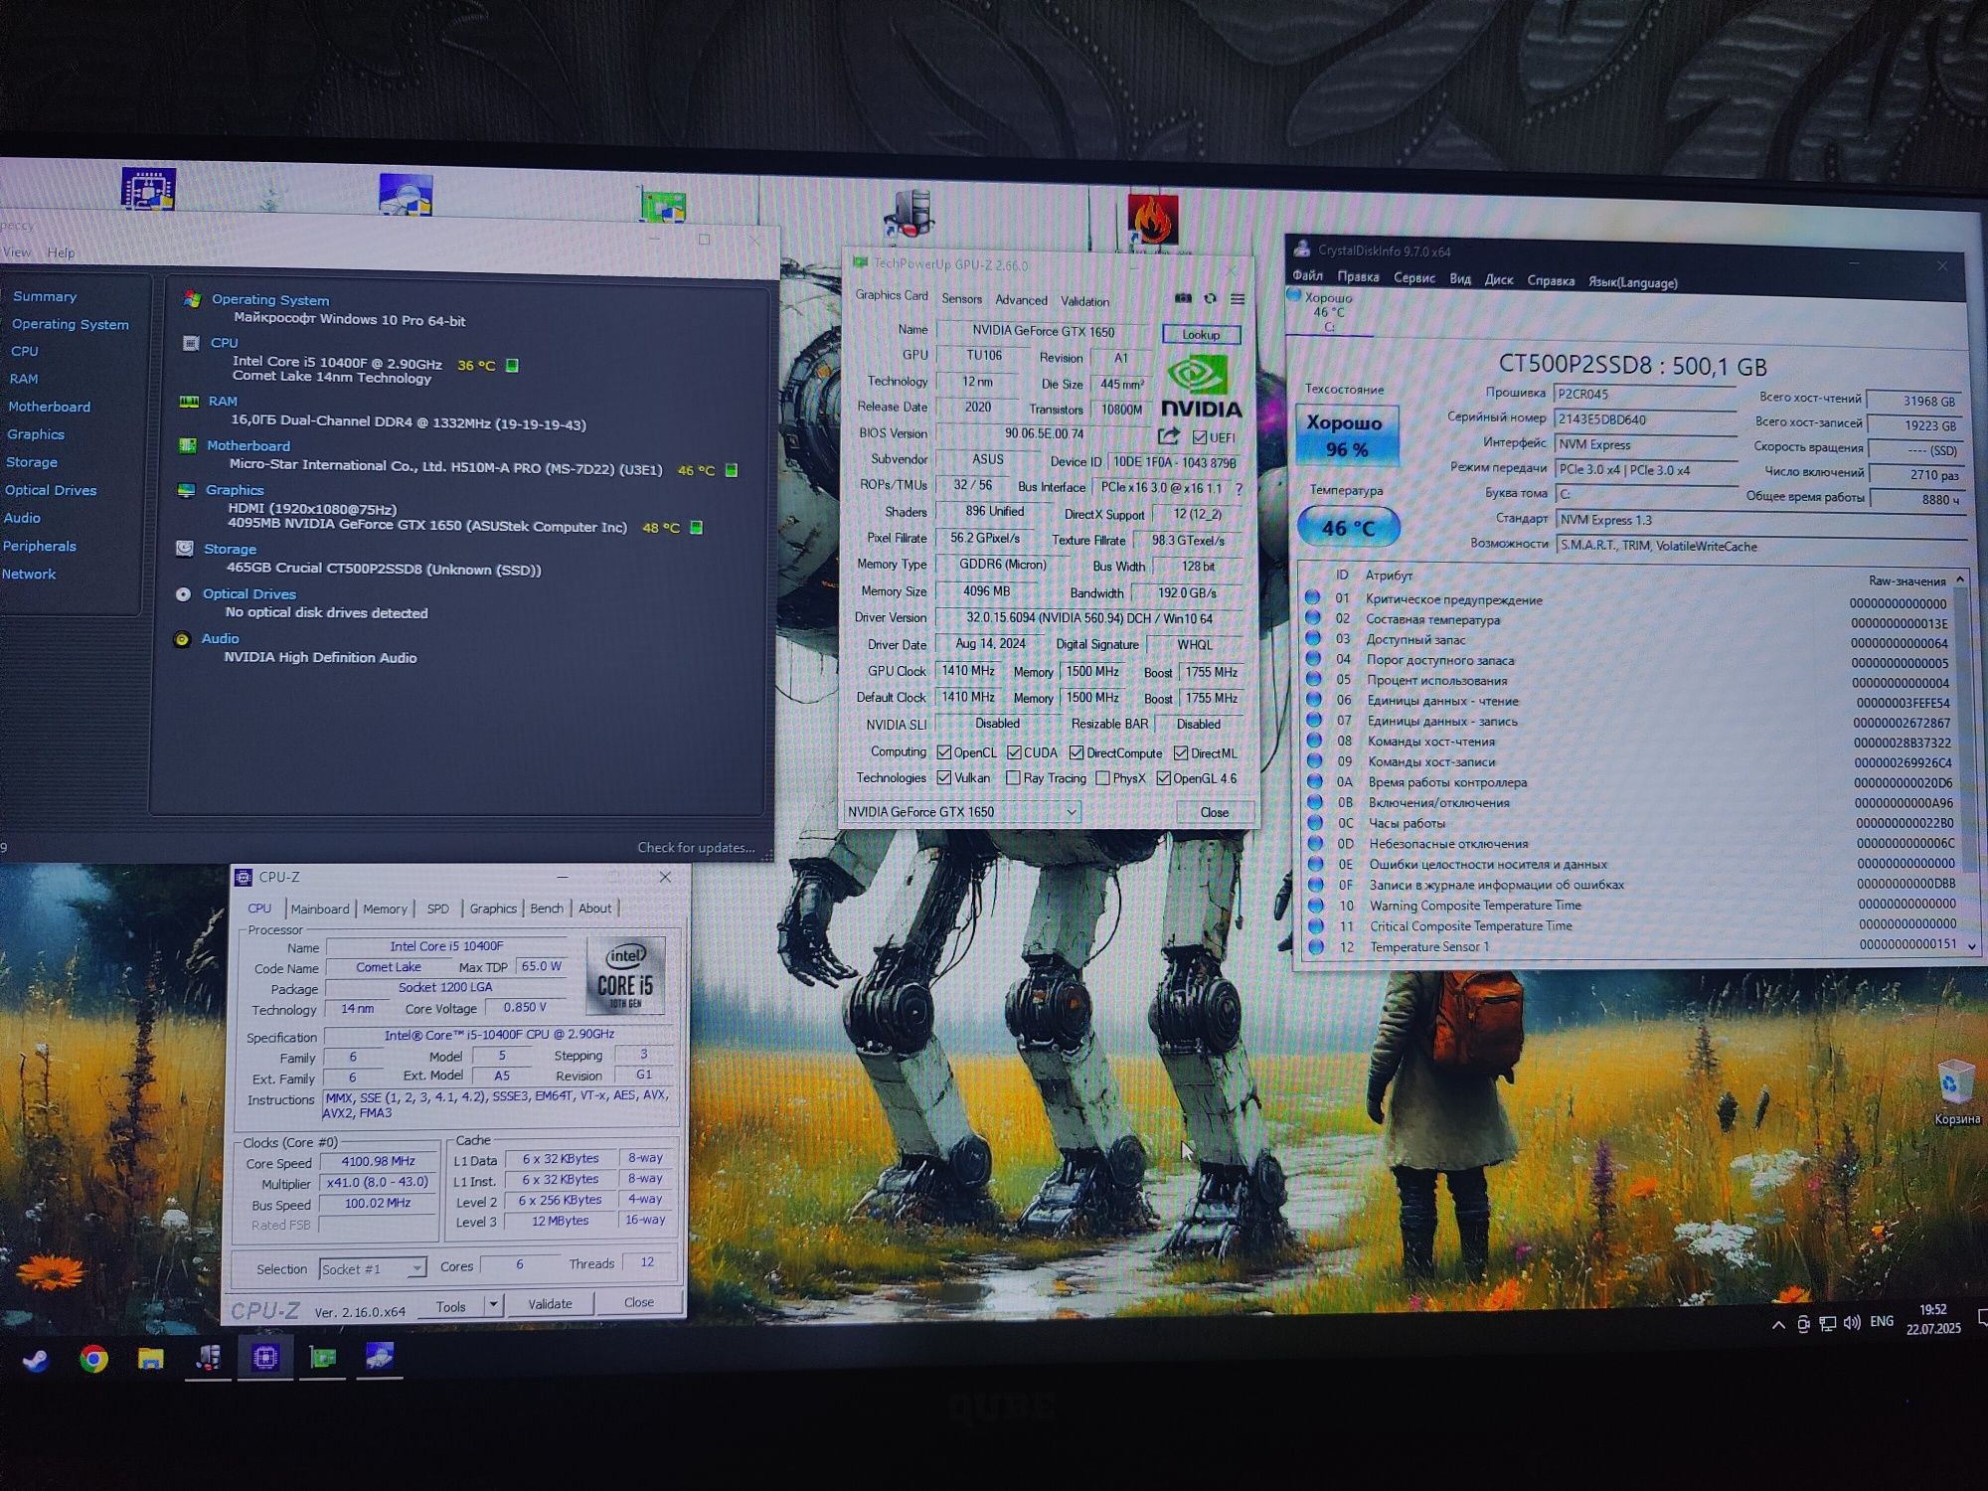Click the GPU-Z screenshot camera icon

click(x=1183, y=298)
